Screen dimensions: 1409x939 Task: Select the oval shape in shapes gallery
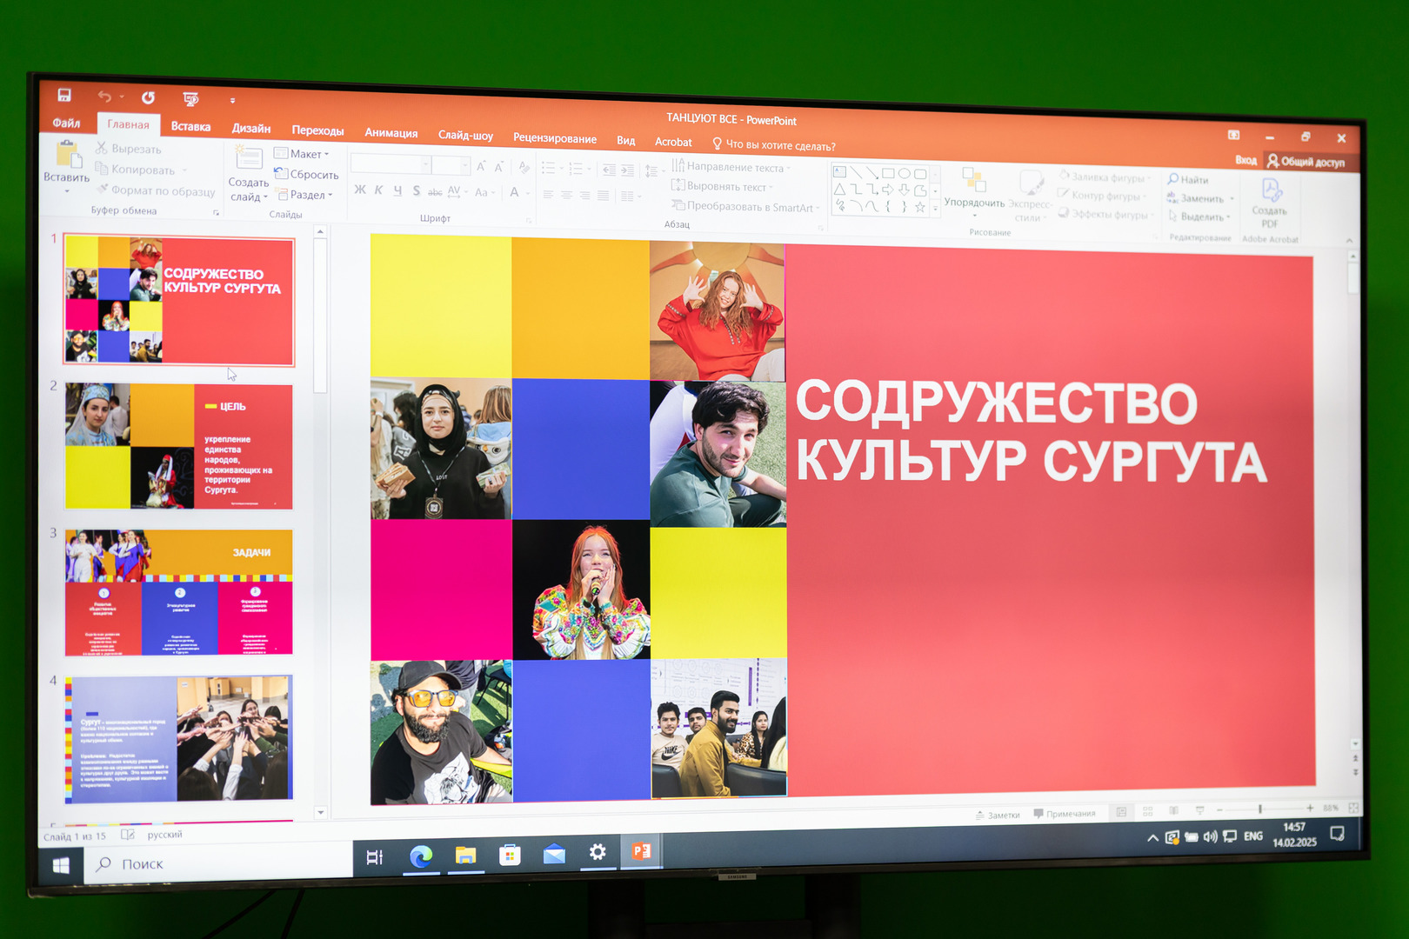(904, 174)
